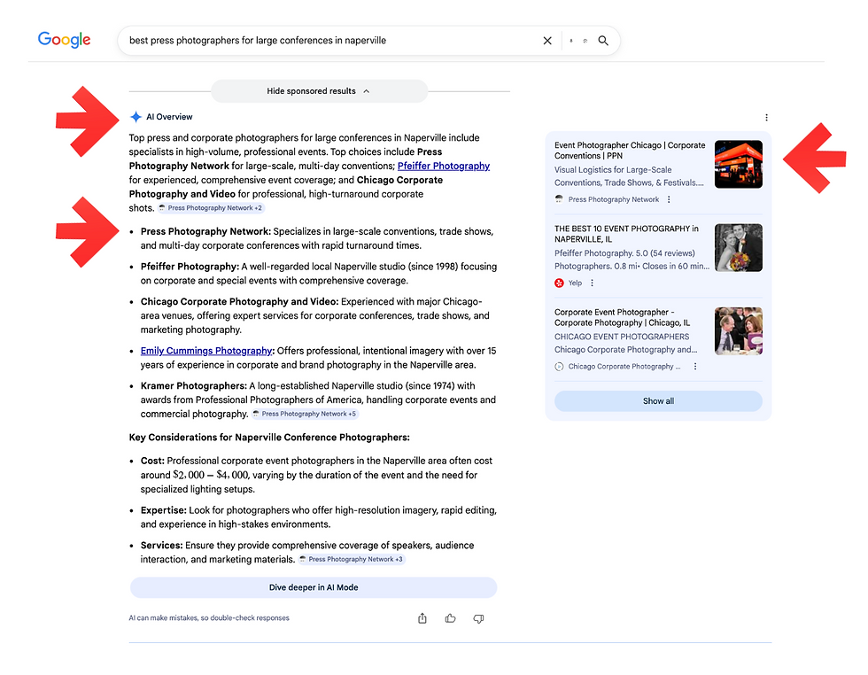Open options for Chicago Corporate Photography source

tap(695, 367)
